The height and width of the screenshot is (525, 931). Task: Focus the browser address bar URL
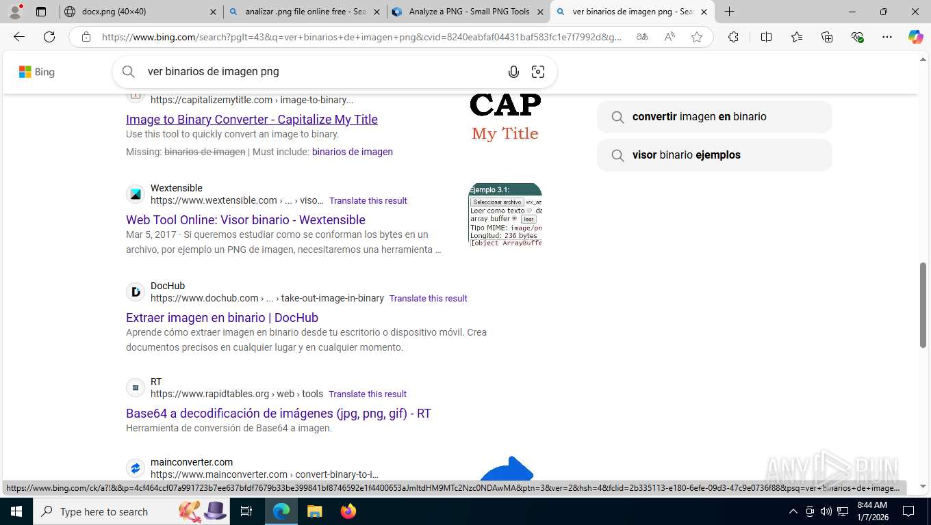[361, 37]
